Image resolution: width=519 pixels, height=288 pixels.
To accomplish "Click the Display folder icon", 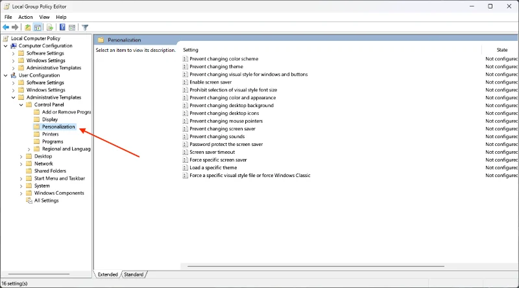I will [x=37, y=119].
